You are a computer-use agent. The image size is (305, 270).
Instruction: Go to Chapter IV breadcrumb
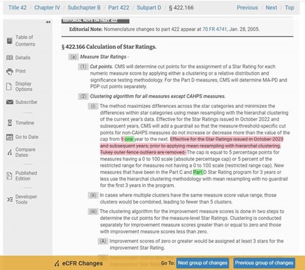(x=47, y=8)
